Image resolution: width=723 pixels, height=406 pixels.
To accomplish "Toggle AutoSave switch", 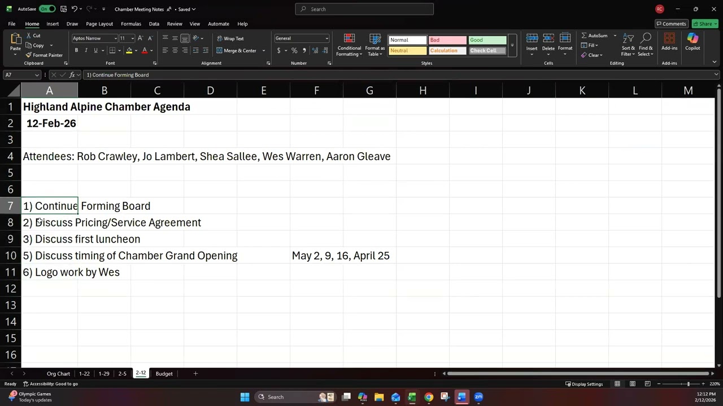I will click(47, 9).
